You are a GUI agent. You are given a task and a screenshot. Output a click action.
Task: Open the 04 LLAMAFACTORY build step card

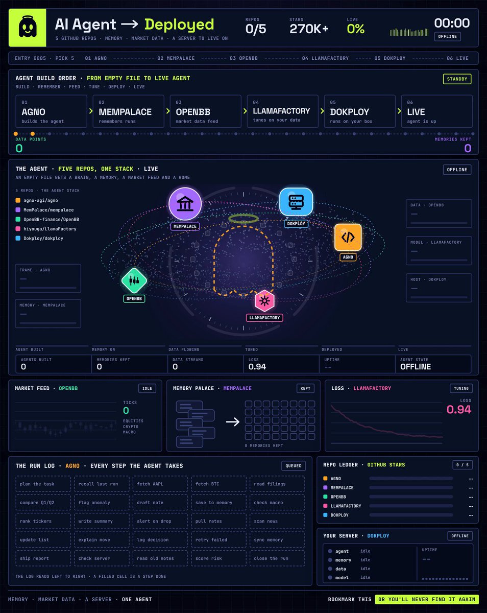coord(282,111)
